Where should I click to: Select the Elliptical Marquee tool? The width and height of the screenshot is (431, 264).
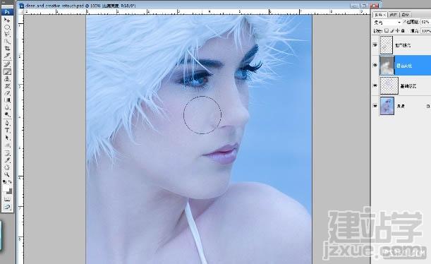[x=7, y=28]
